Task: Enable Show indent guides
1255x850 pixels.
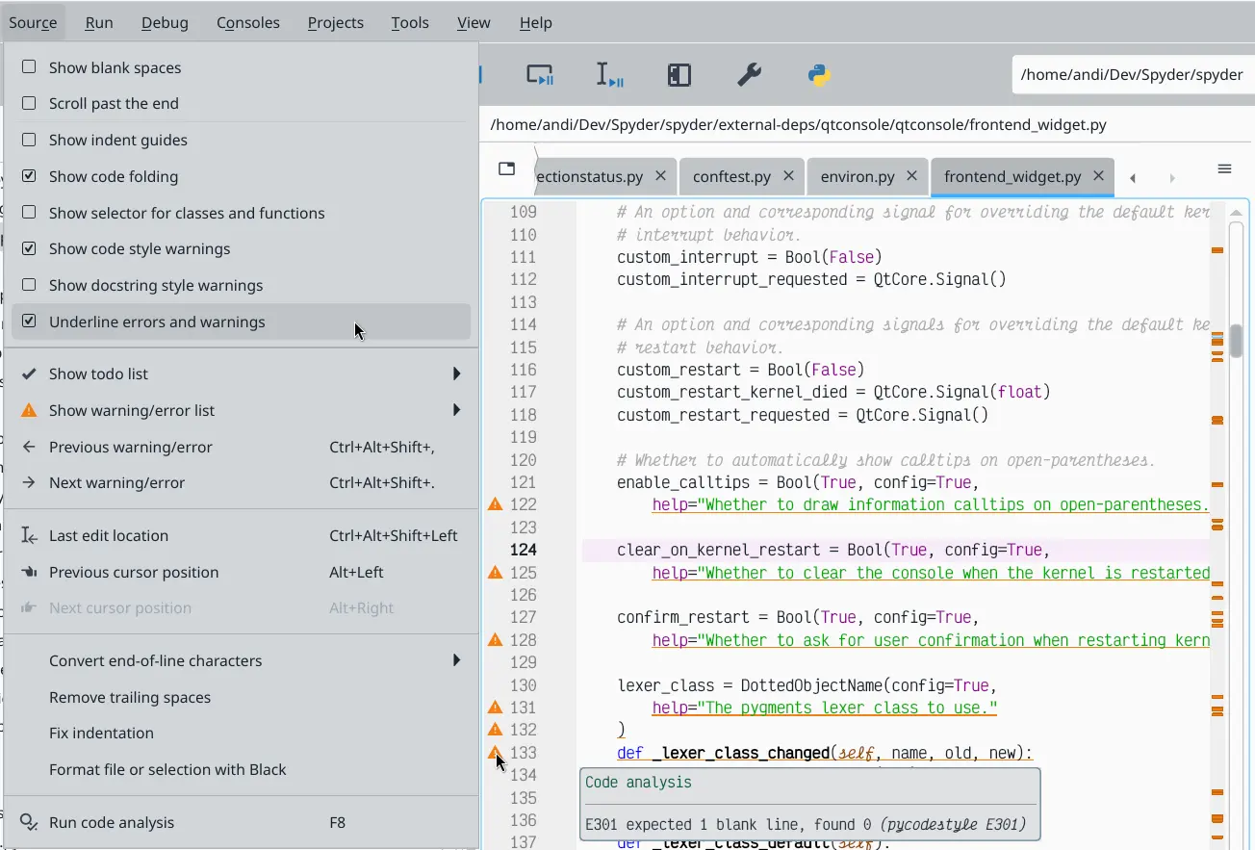Action: pos(115,140)
